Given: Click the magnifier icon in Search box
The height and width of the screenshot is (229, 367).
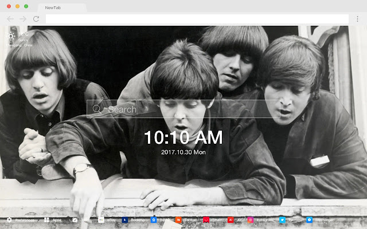Looking at the screenshot, I should tap(97, 109).
